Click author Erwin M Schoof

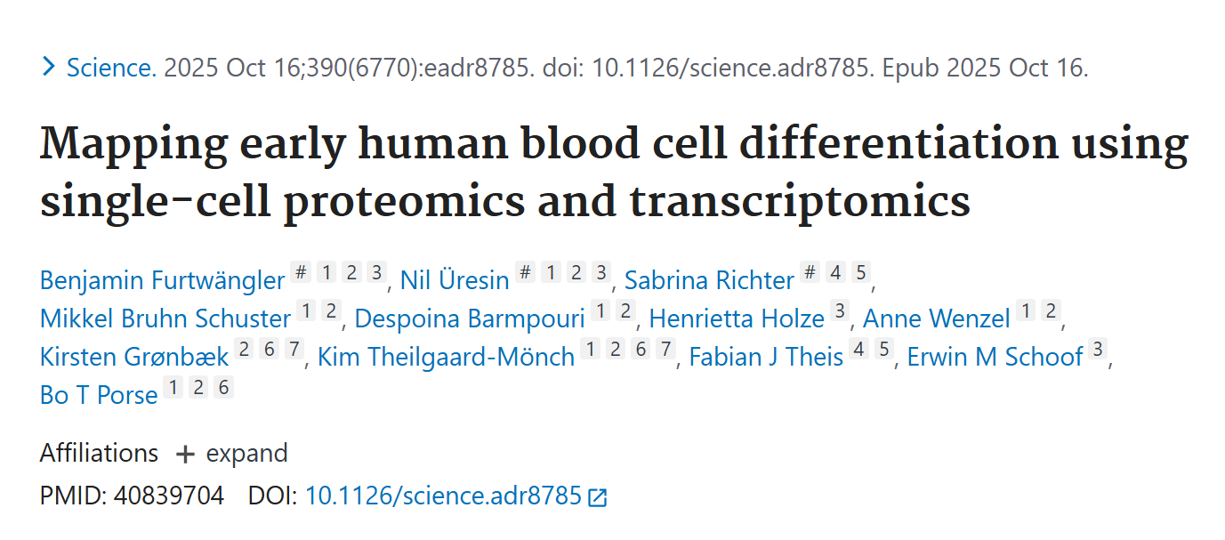click(995, 357)
